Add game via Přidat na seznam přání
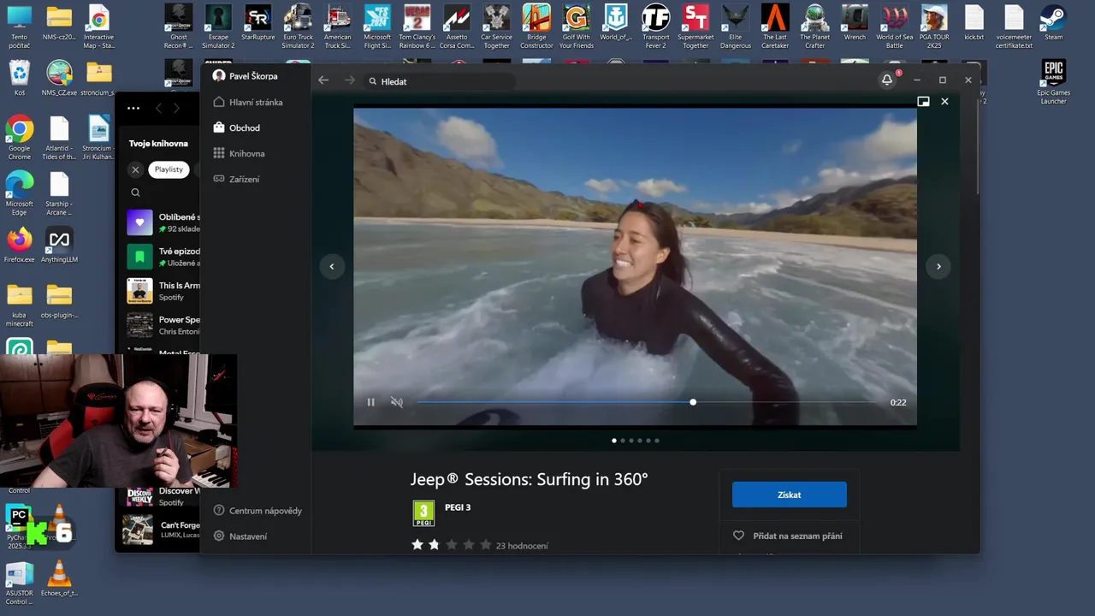Image resolution: width=1095 pixels, height=616 pixels. click(788, 536)
